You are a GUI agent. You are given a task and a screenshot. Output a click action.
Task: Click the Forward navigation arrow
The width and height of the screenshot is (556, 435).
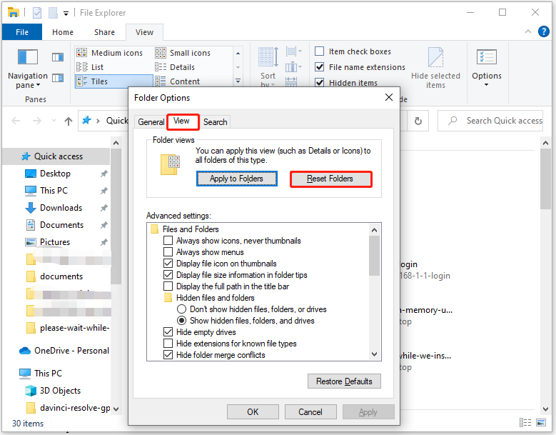point(37,121)
